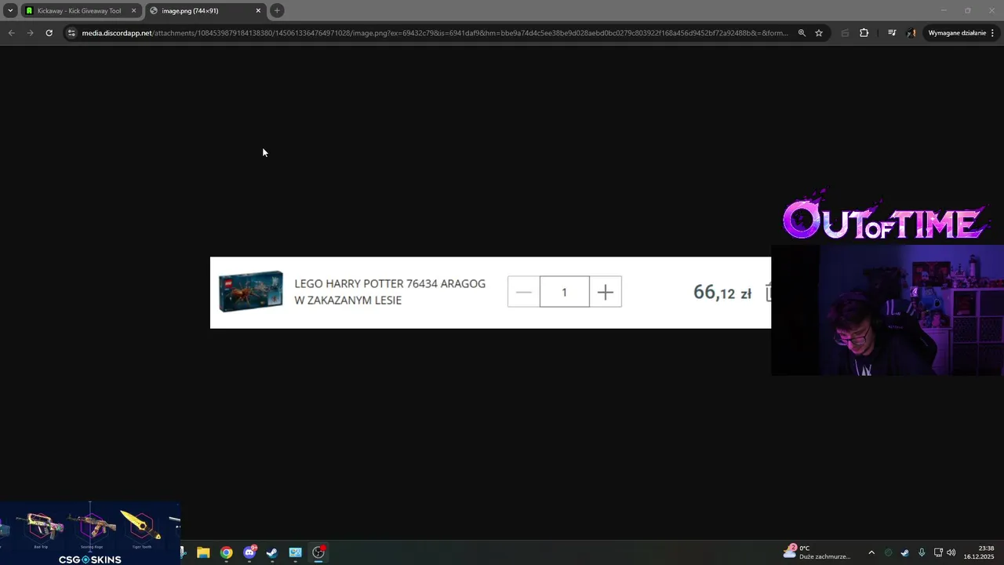The image size is (1004, 565).
Task: Click the Wymagane działanie button
Action: (x=961, y=33)
